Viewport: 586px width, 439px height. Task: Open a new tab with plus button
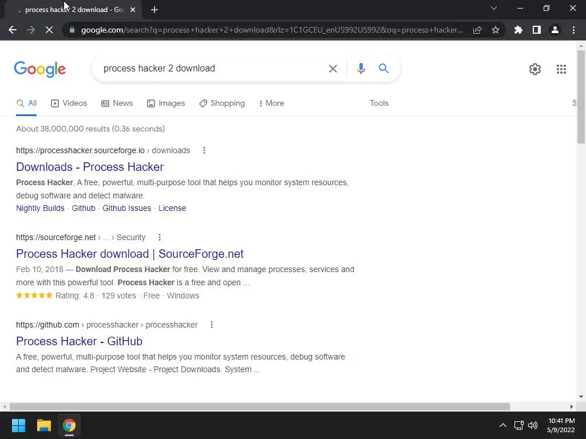click(155, 10)
